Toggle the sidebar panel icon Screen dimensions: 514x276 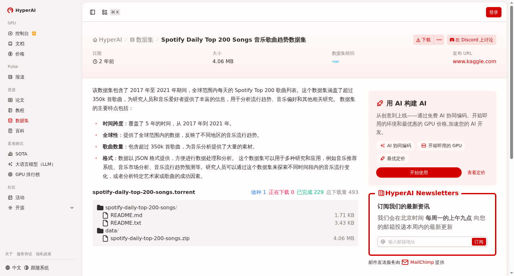click(93, 12)
